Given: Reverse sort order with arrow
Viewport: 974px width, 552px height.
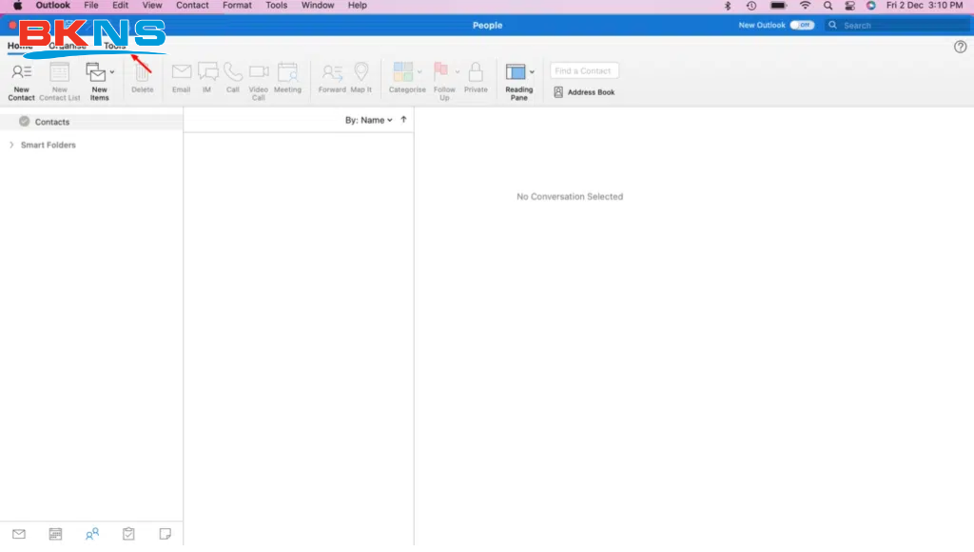Looking at the screenshot, I should click(403, 120).
